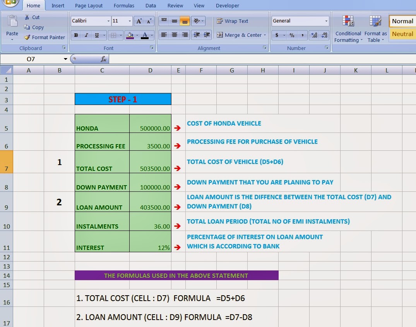Toggle underline formatting
The image size is (416, 327).
(98, 35)
